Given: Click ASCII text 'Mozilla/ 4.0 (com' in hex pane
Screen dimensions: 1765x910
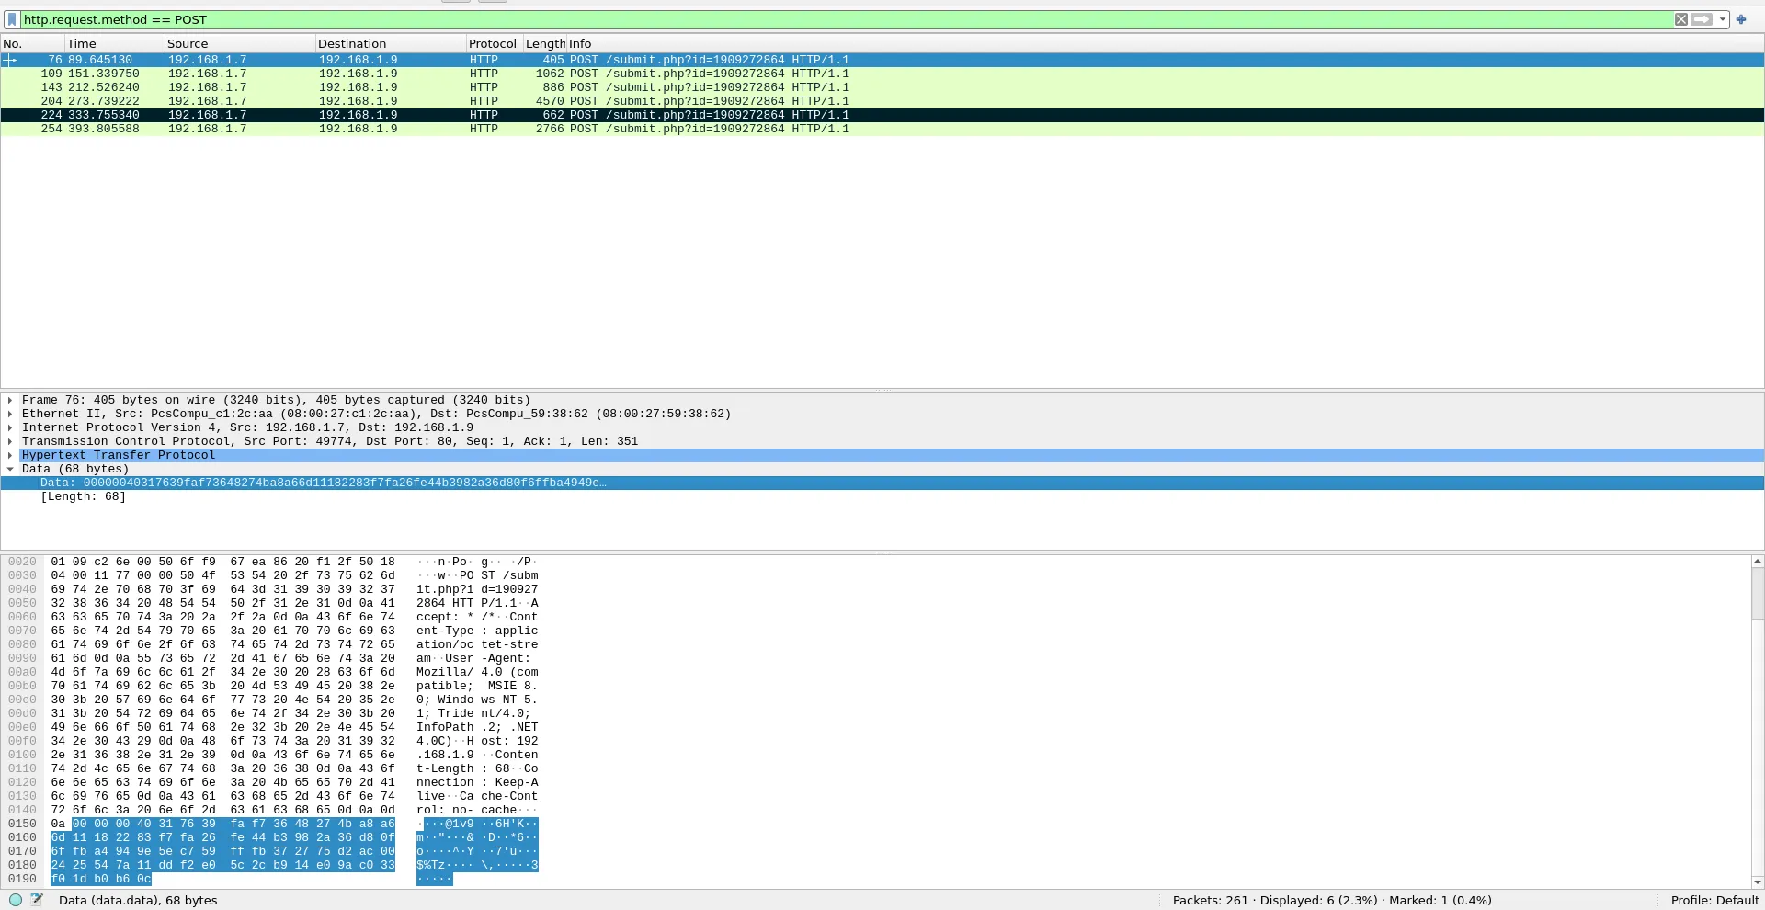Looking at the screenshot, I should tap(477, 672).
